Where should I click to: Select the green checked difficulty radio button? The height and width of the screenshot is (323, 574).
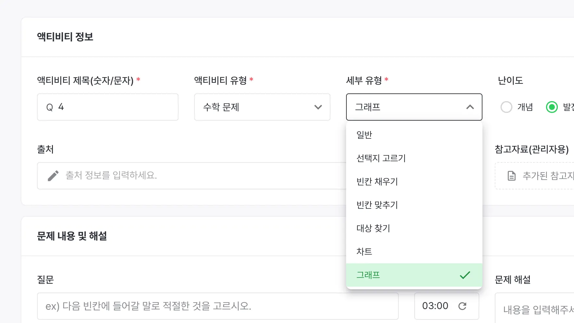[x=552, y=107]
